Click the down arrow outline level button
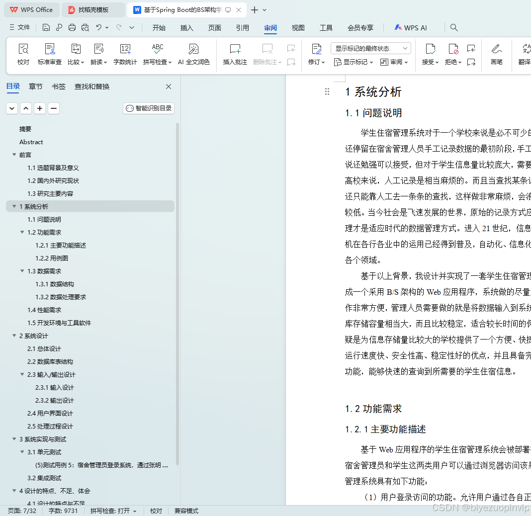This screenshot has width=531, height=516. click(x=12, y=108)
